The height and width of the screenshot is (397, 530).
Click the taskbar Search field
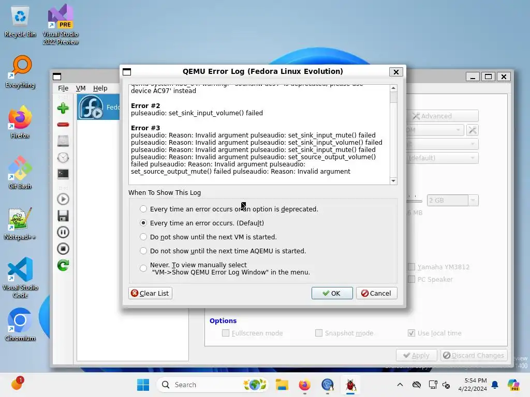[213, 385]
